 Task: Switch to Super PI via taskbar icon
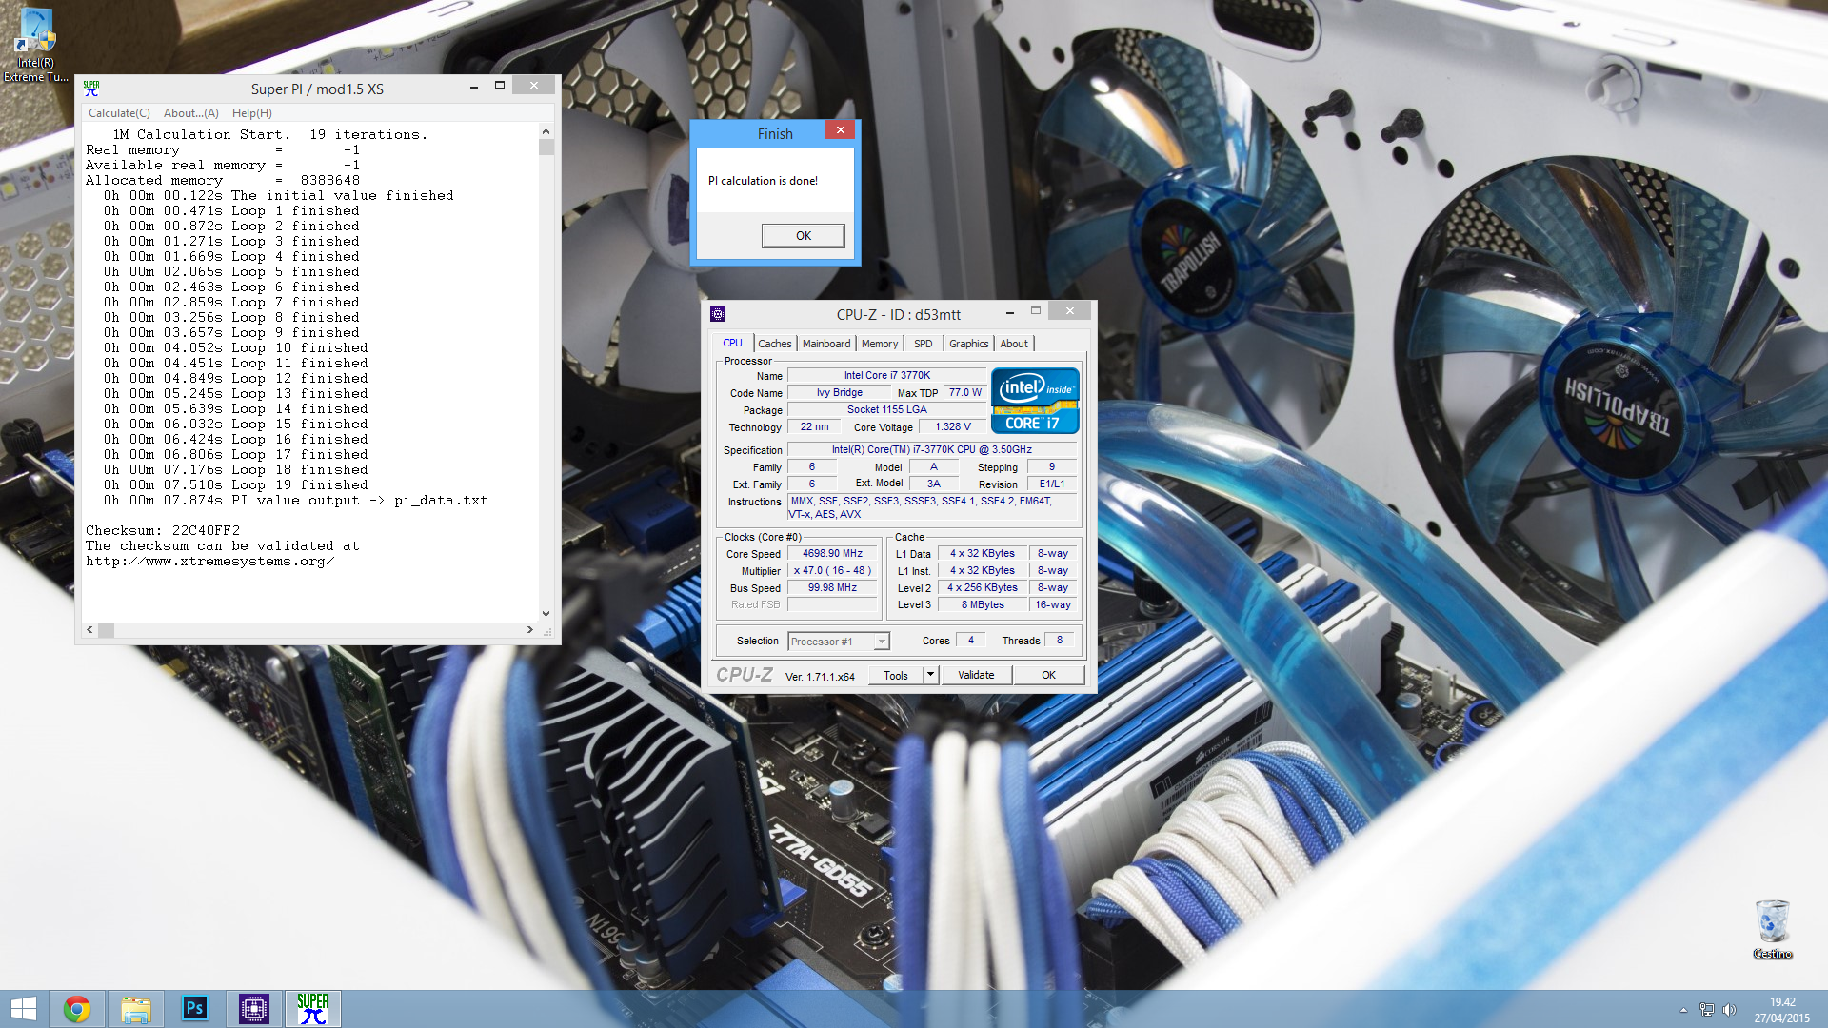[313, 1009]
